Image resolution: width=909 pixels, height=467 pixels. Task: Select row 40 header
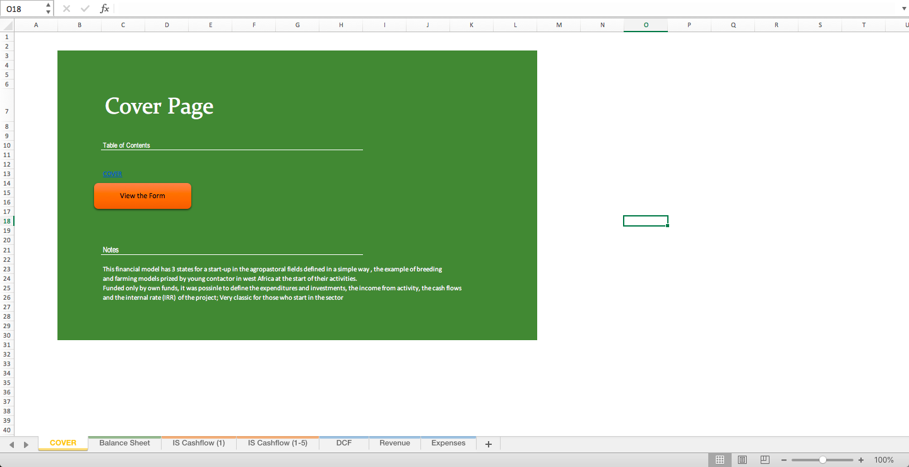[7, 430]
